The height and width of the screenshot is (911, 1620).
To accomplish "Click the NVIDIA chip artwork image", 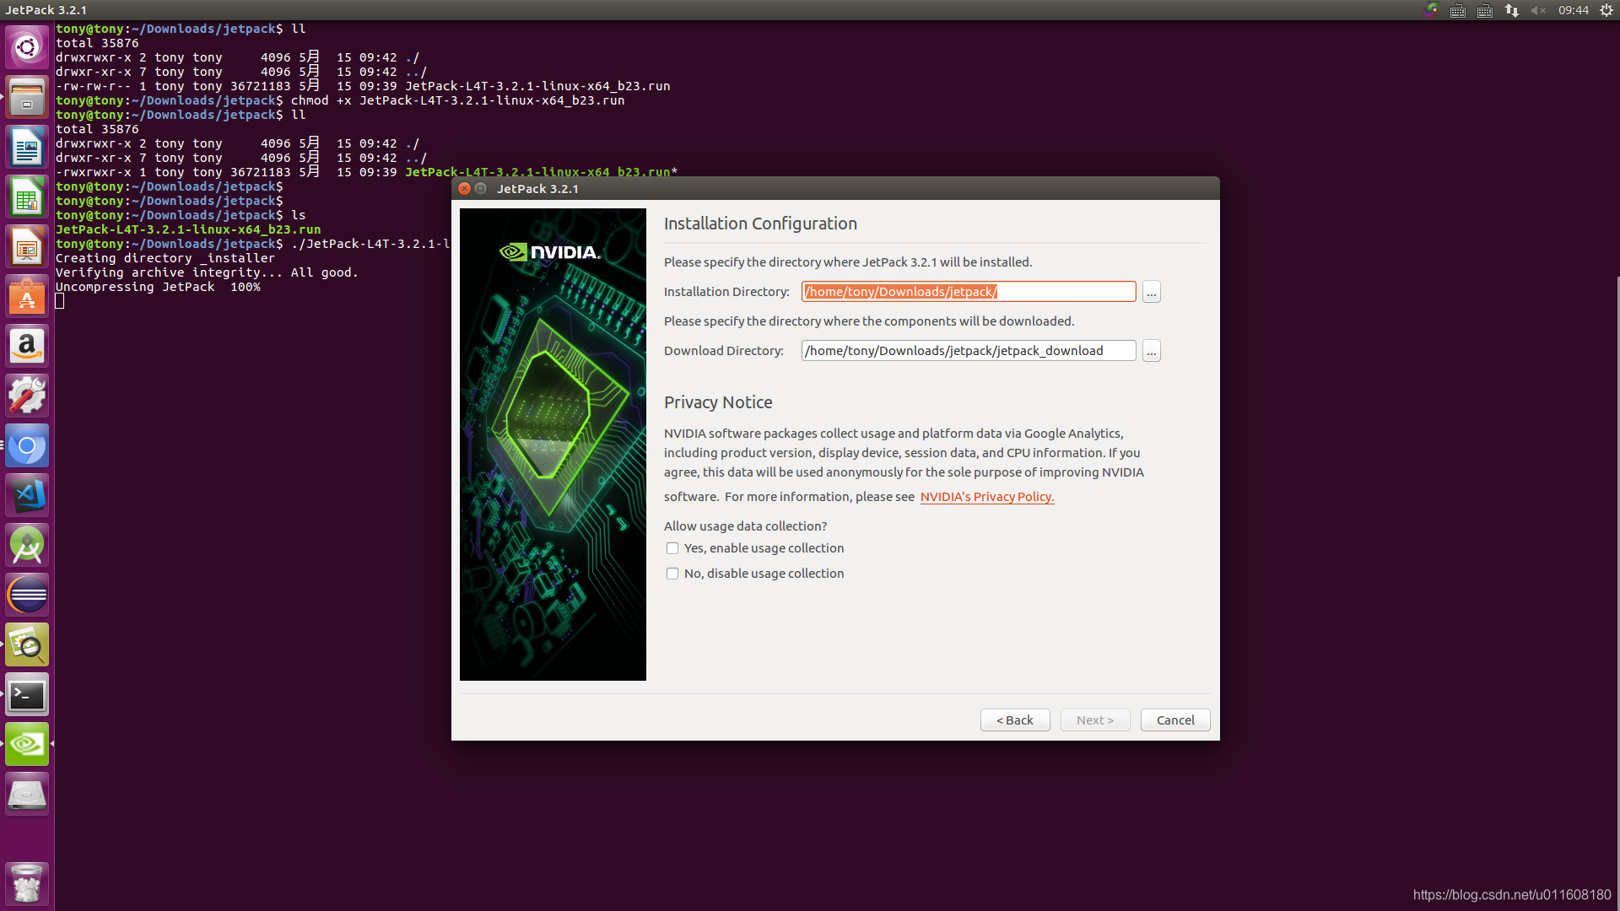I will [x=553, y=445].
